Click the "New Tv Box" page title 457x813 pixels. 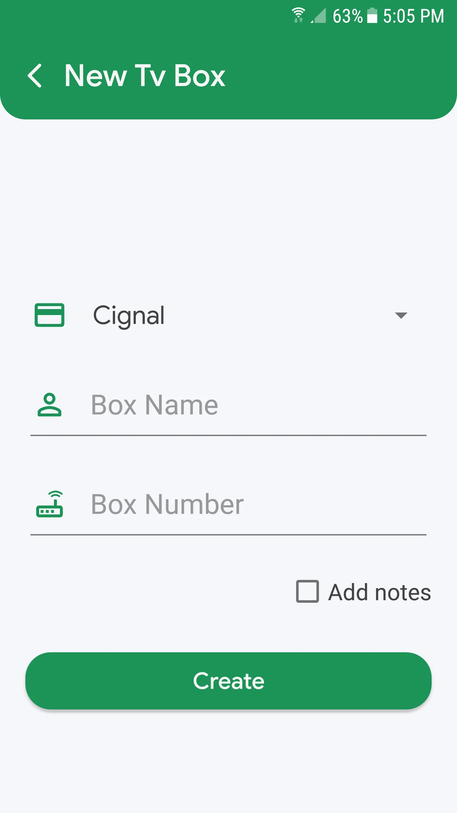coord(145,76)
